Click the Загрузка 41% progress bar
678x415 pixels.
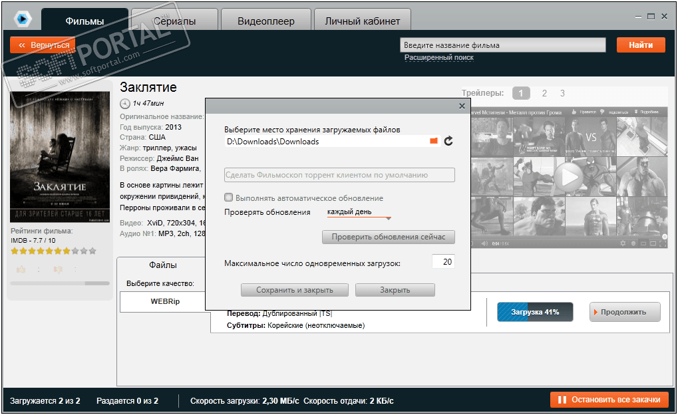[x=535, y=312]
